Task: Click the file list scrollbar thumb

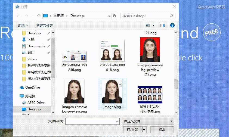Action: tap(176, 84)
